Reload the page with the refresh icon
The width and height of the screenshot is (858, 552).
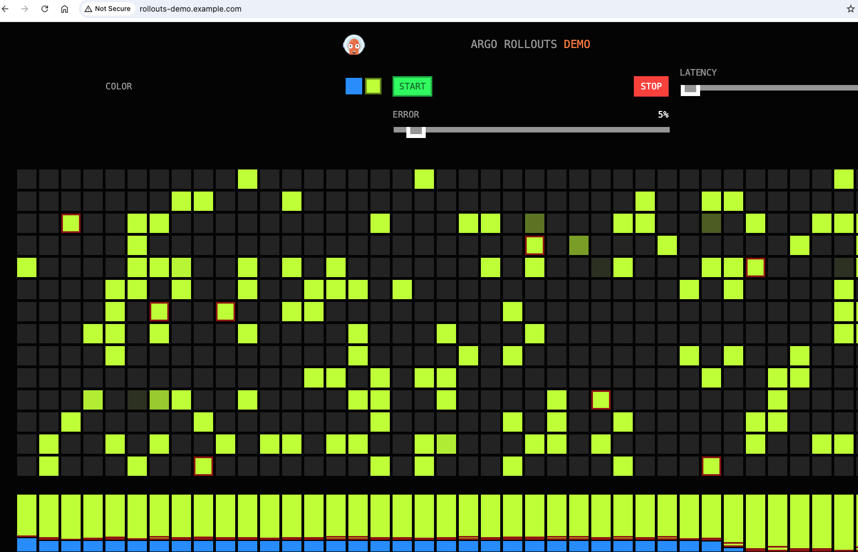point(45,9)
